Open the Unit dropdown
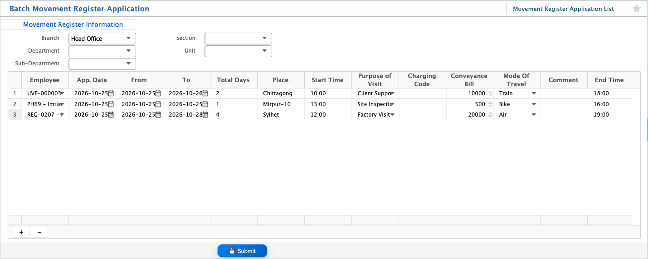This screenshot has height=259, width=648. coord(239,51)
